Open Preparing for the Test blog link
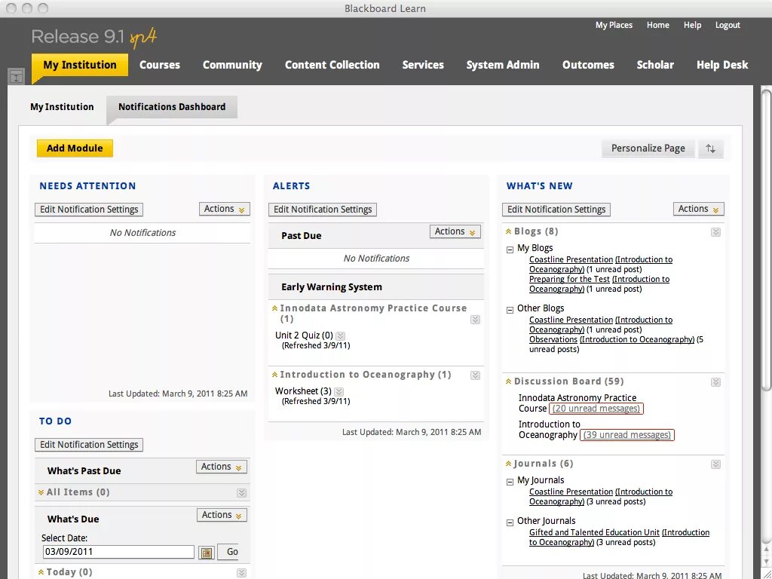 (569, 279)
